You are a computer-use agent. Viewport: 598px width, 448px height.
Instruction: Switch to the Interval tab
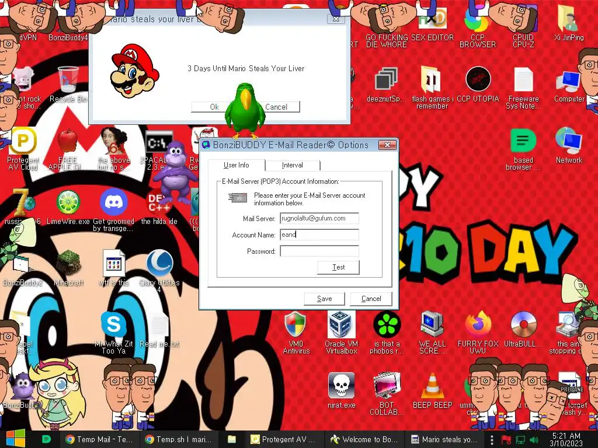[292, 165]
